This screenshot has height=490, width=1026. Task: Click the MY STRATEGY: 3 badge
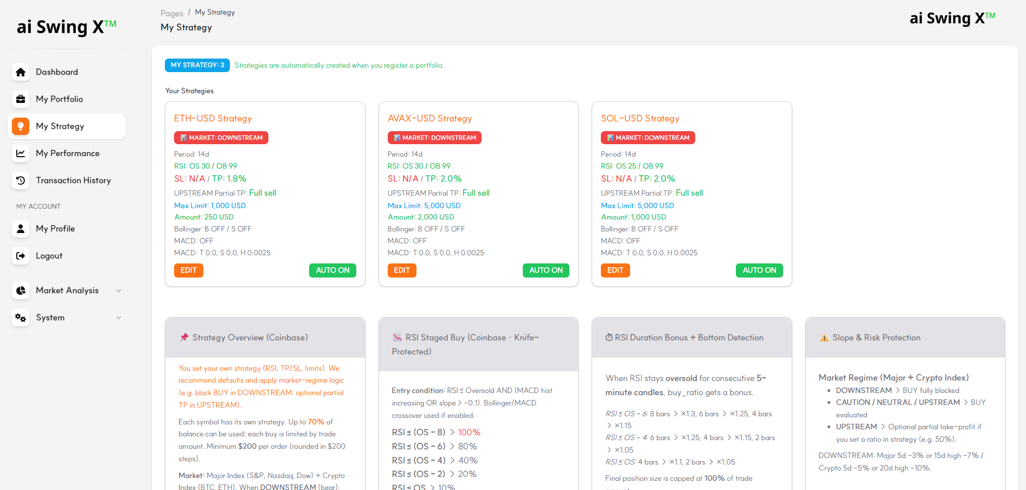tap(197, 65)
